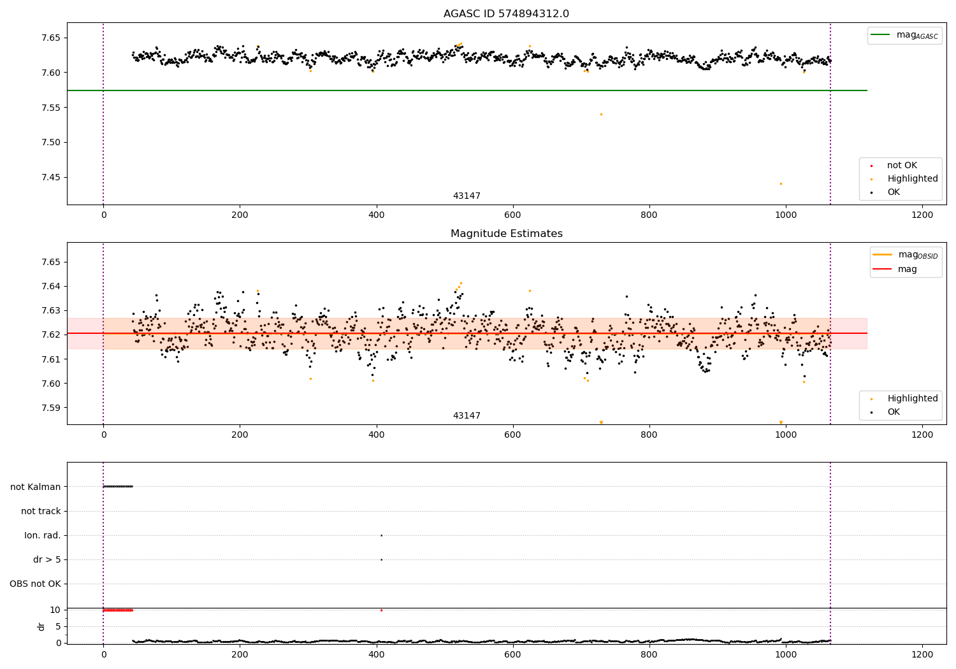Click the 7.61 tick on the middle plot
The width and height of the screenshot is (956, 669).
pos(50,359)
